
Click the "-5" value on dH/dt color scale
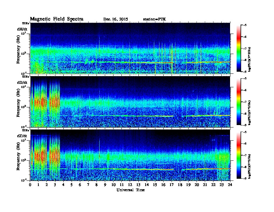[245, 25]
